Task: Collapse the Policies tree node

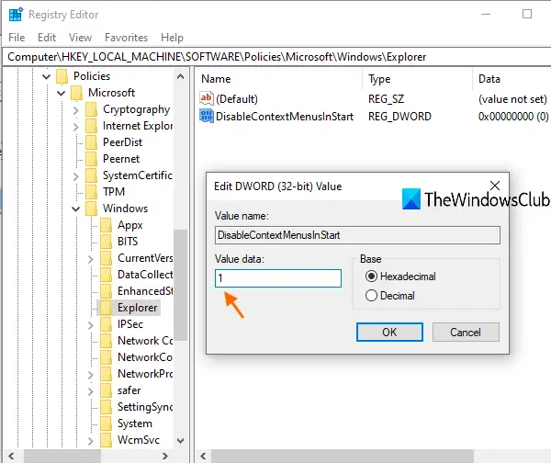Action: [46, 76]
